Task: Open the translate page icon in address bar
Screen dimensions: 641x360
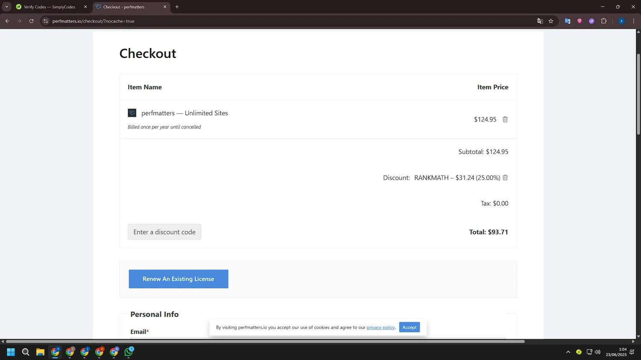Action: [540, 21]
